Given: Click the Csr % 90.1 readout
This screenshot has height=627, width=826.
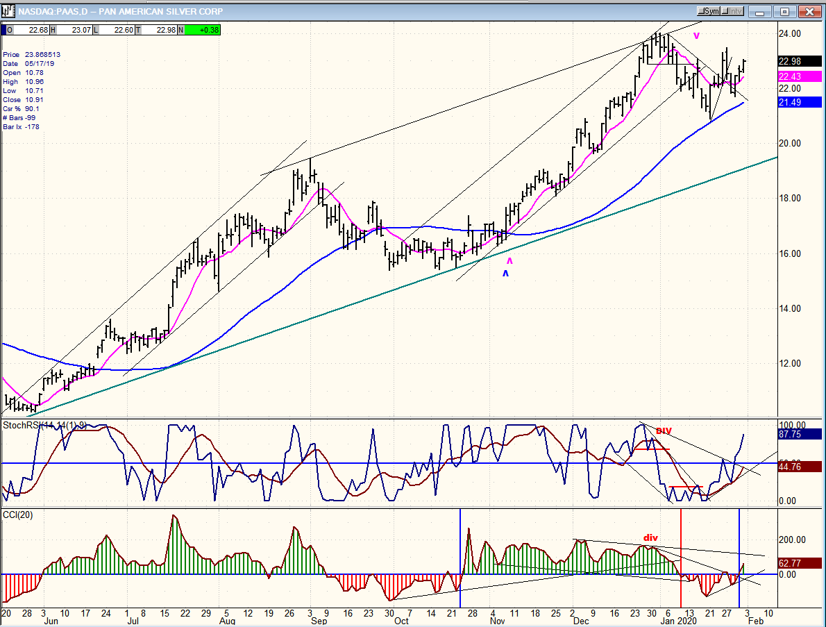Looking at the screenshot, I should (x=21, y=108).
